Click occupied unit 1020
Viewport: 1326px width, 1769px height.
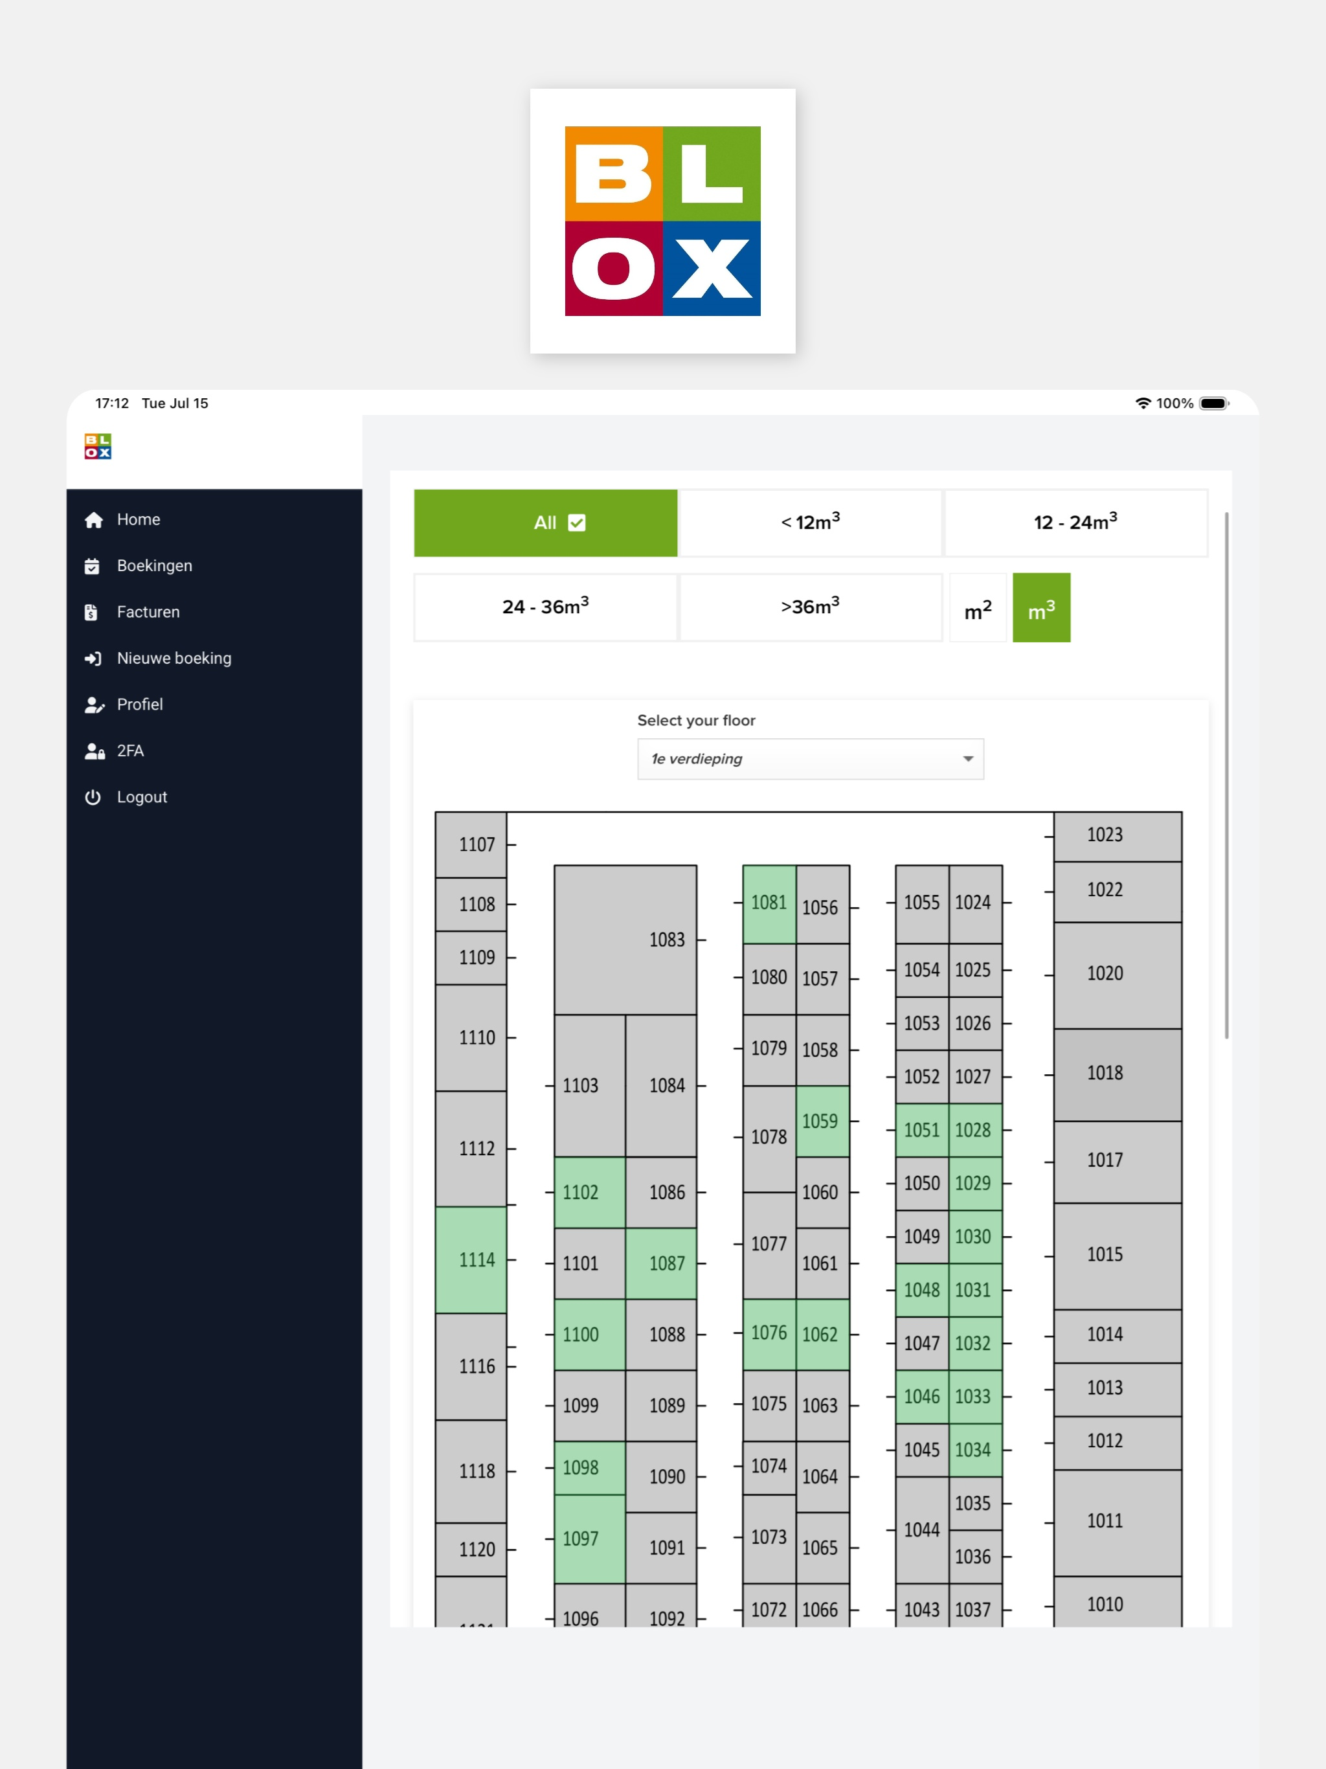(1118, 975)
